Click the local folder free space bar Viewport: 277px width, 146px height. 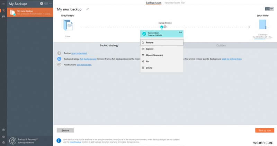click(263, 39)
